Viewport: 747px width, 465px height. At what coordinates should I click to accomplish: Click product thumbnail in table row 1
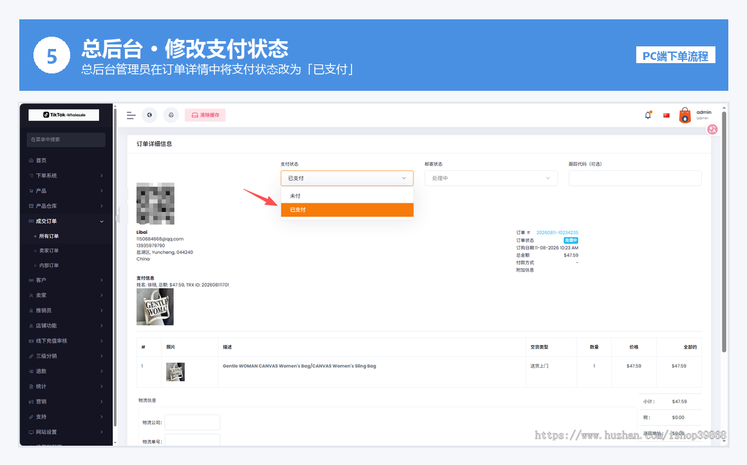click(x=175, y=372)
